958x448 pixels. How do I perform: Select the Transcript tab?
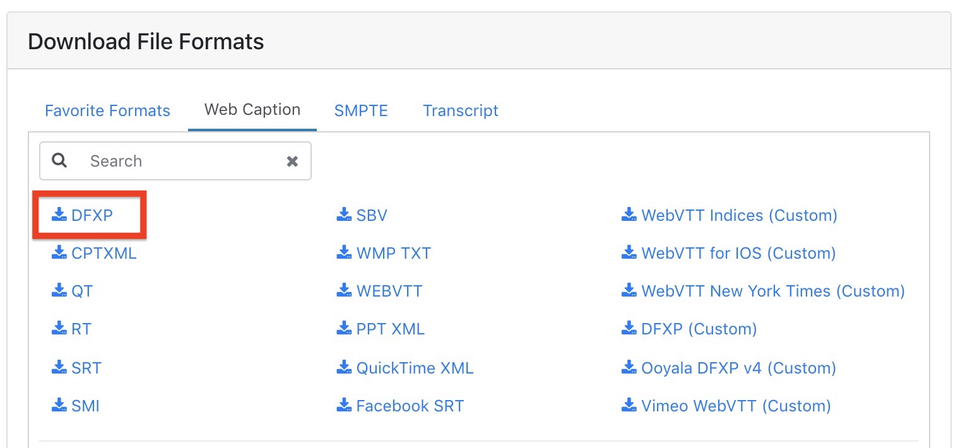[x=461, y=111]
